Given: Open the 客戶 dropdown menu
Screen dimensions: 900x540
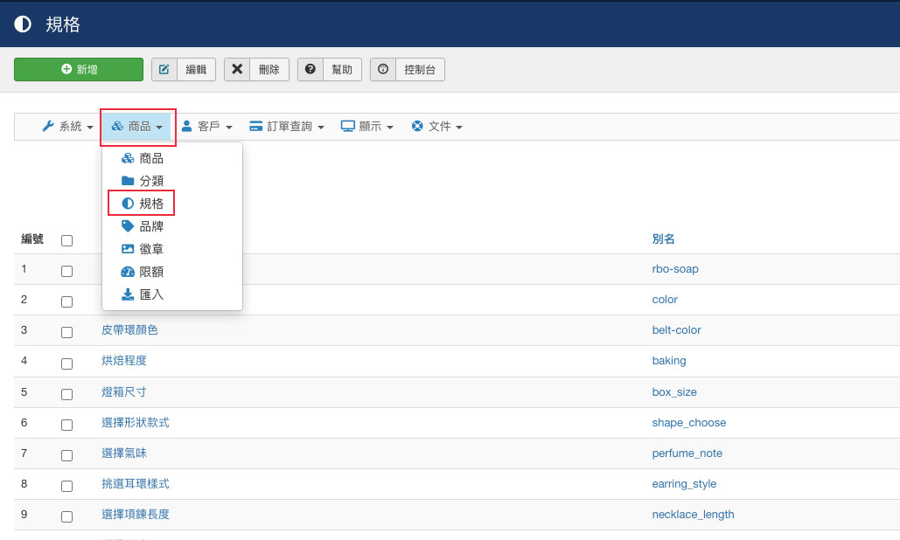Looking at the screenshot, I should click(x=206, y=127).
